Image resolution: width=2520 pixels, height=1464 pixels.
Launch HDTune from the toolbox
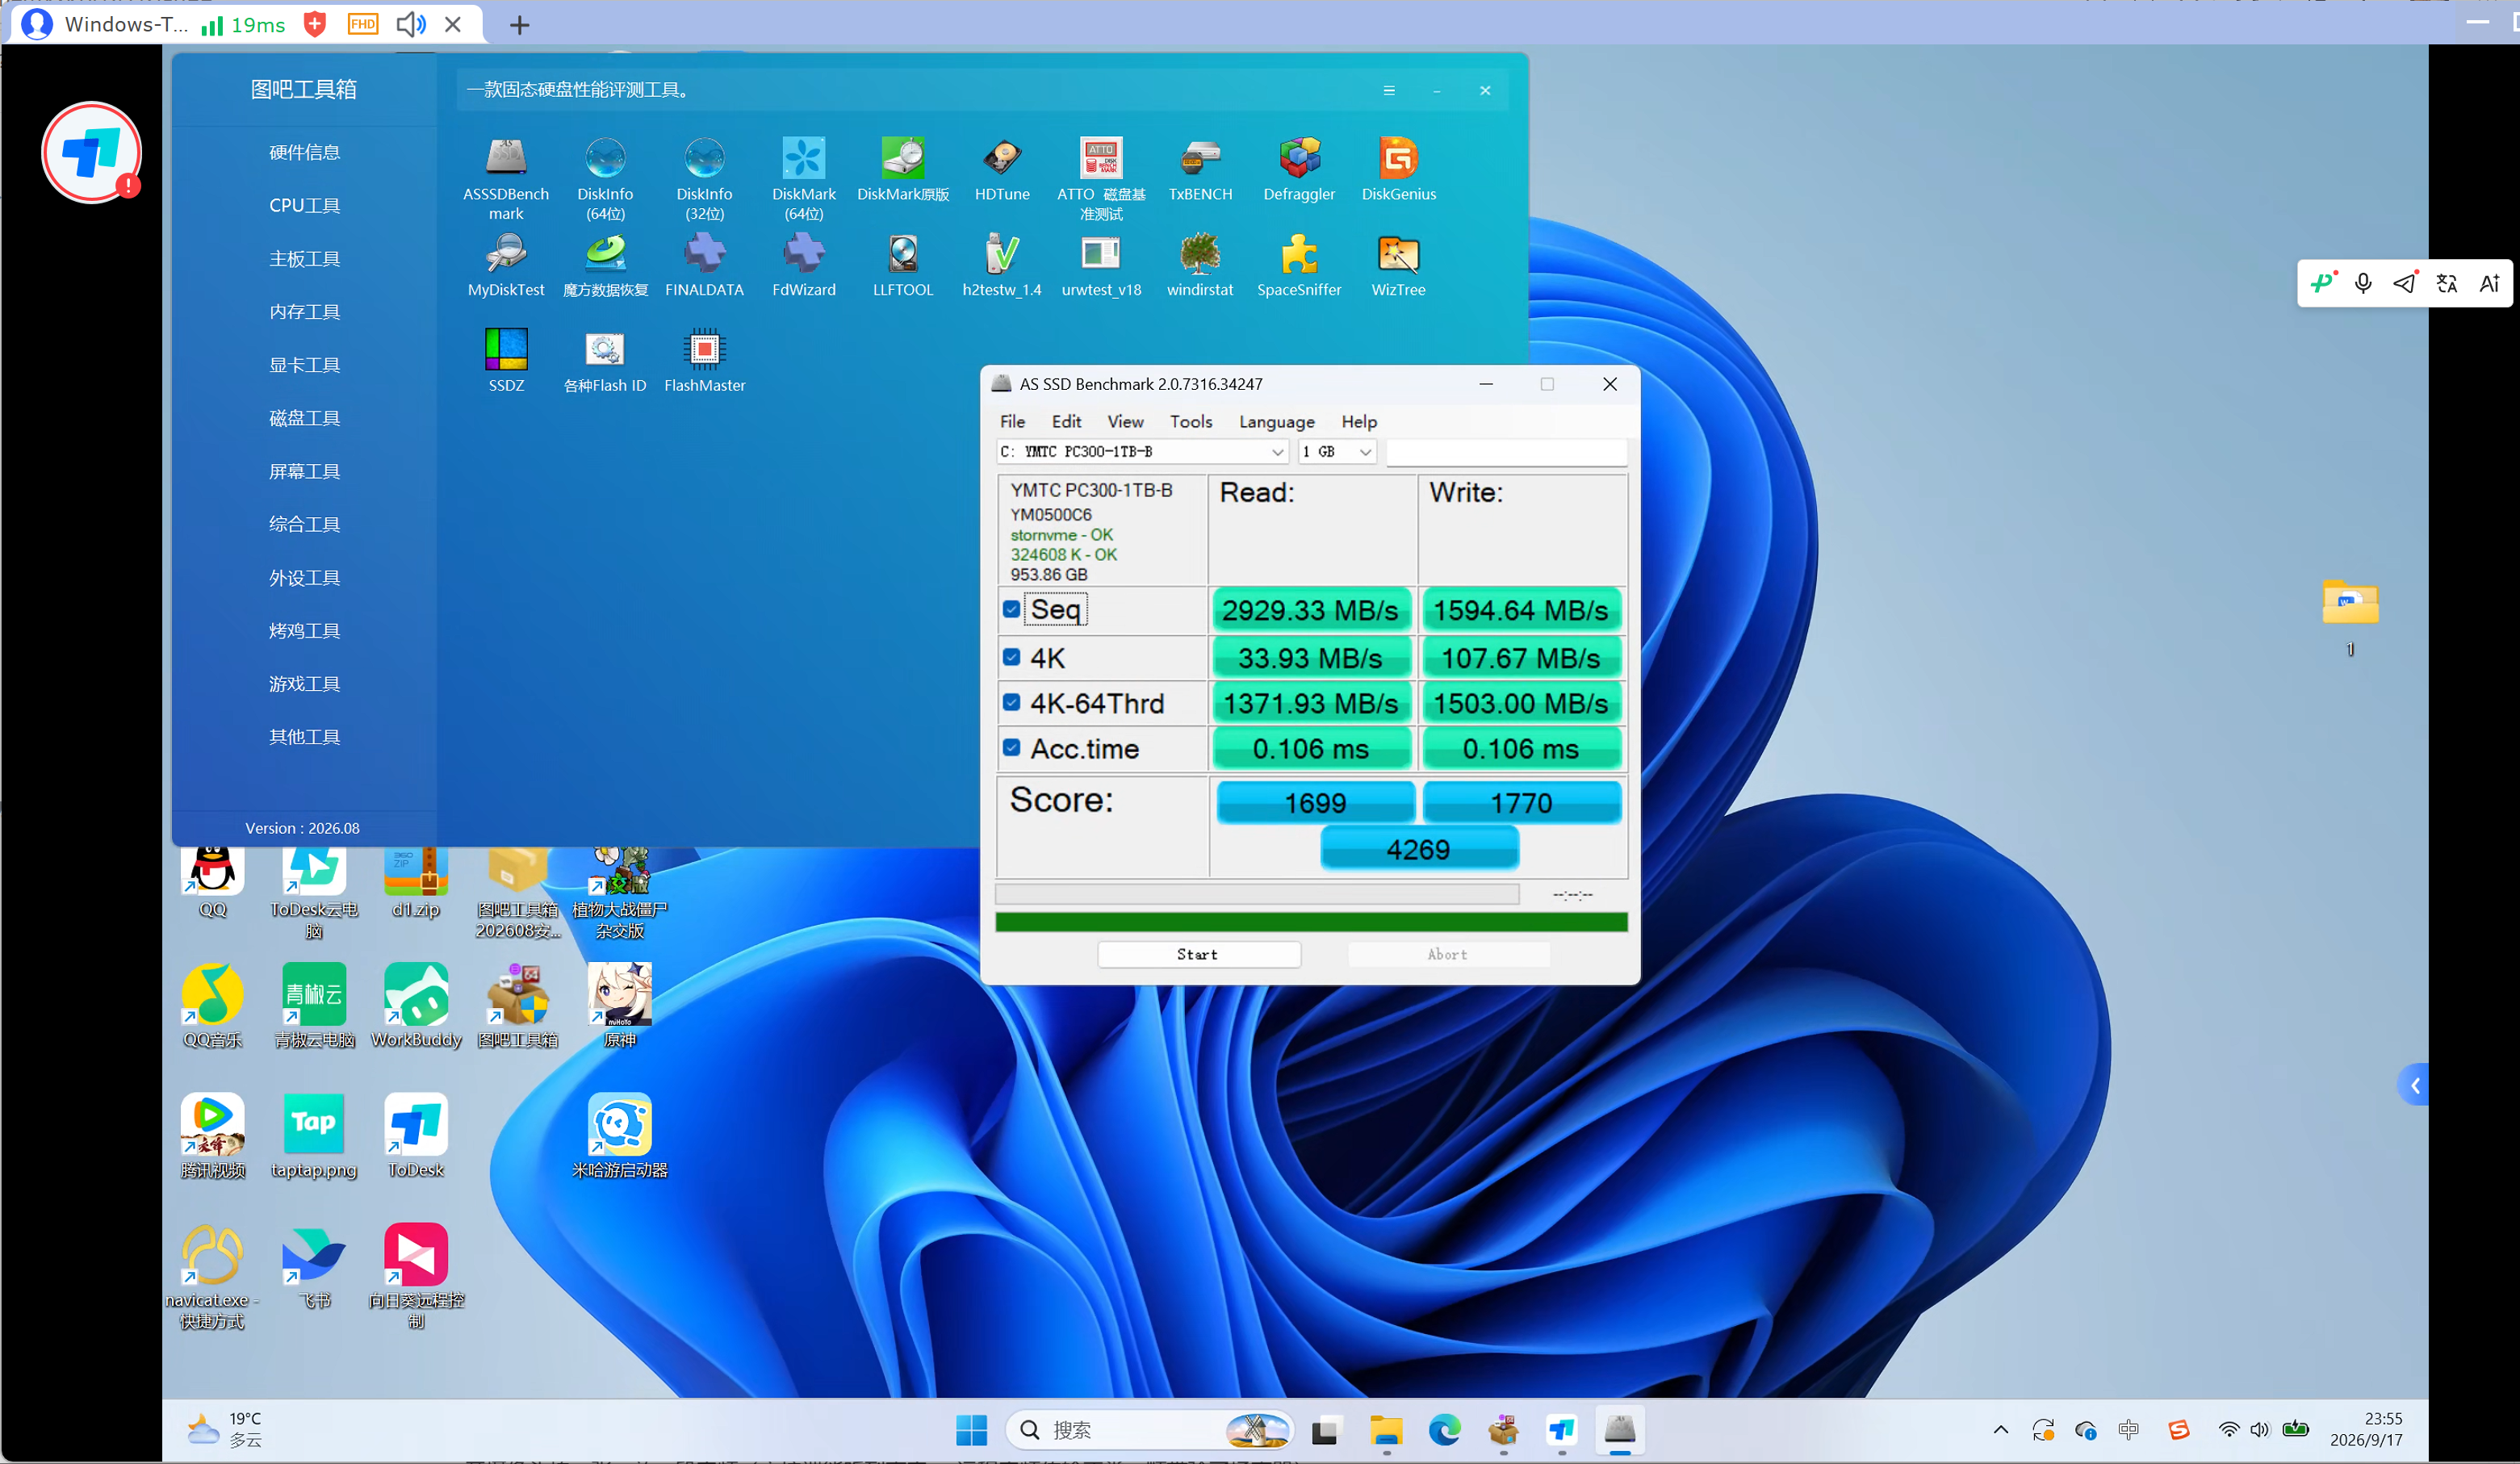[x=1002, y=158]
